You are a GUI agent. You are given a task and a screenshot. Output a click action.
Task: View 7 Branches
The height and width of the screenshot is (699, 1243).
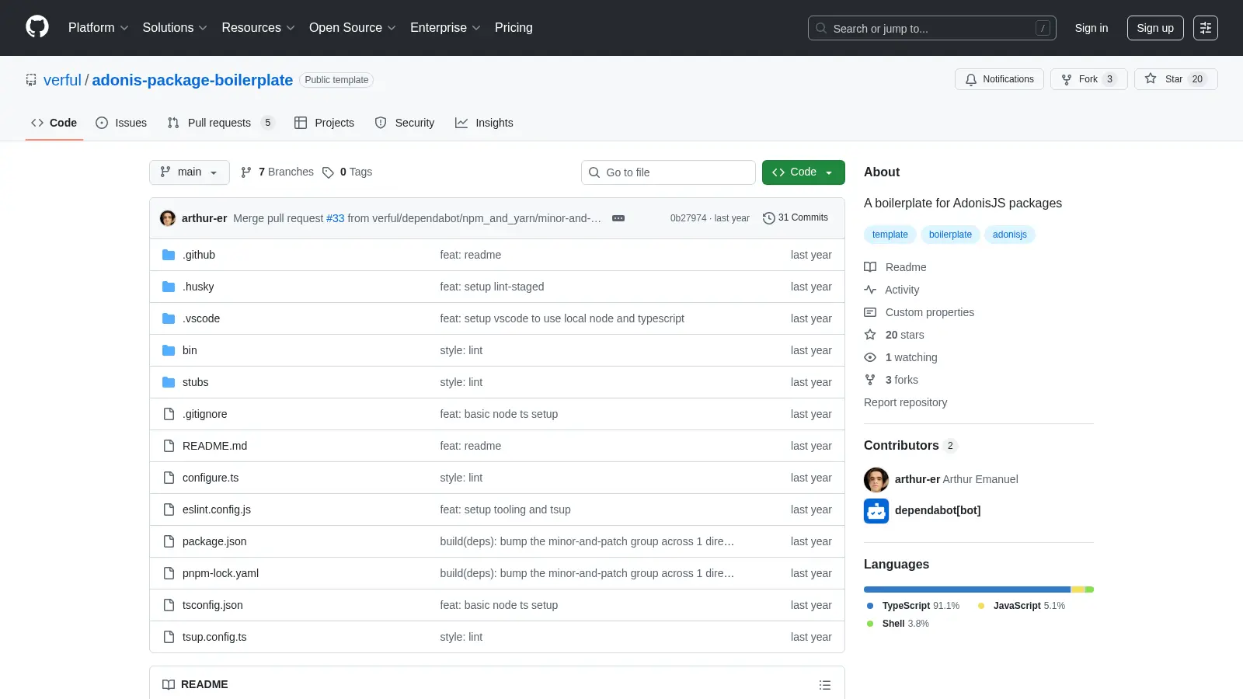point(277,172)
